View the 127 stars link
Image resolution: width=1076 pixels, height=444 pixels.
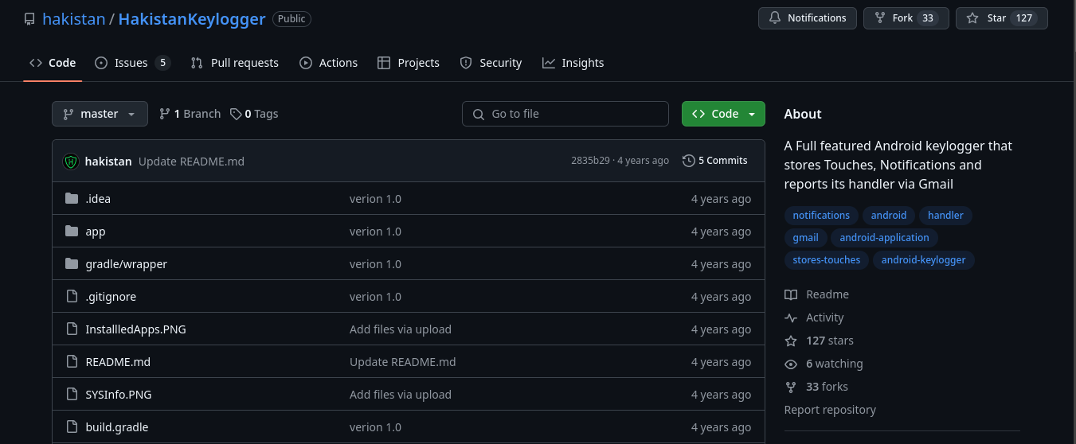click(x=830, y=341)
